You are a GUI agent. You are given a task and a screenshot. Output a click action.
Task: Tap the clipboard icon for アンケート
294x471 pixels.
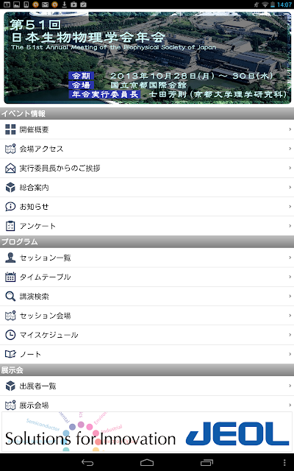tap(10, 226)
